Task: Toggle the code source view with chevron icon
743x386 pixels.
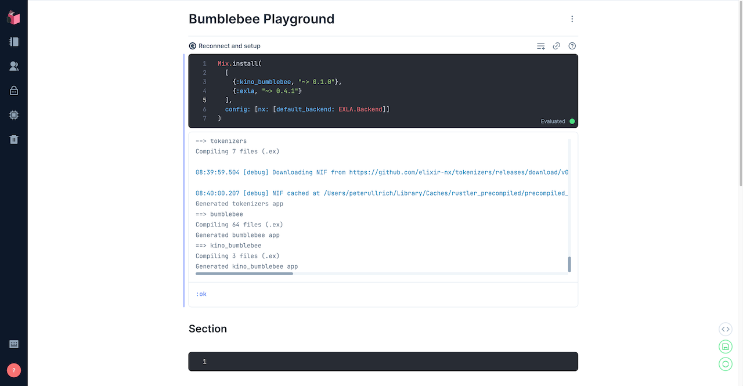Action: pyautogui.click(x=725, y=329)
